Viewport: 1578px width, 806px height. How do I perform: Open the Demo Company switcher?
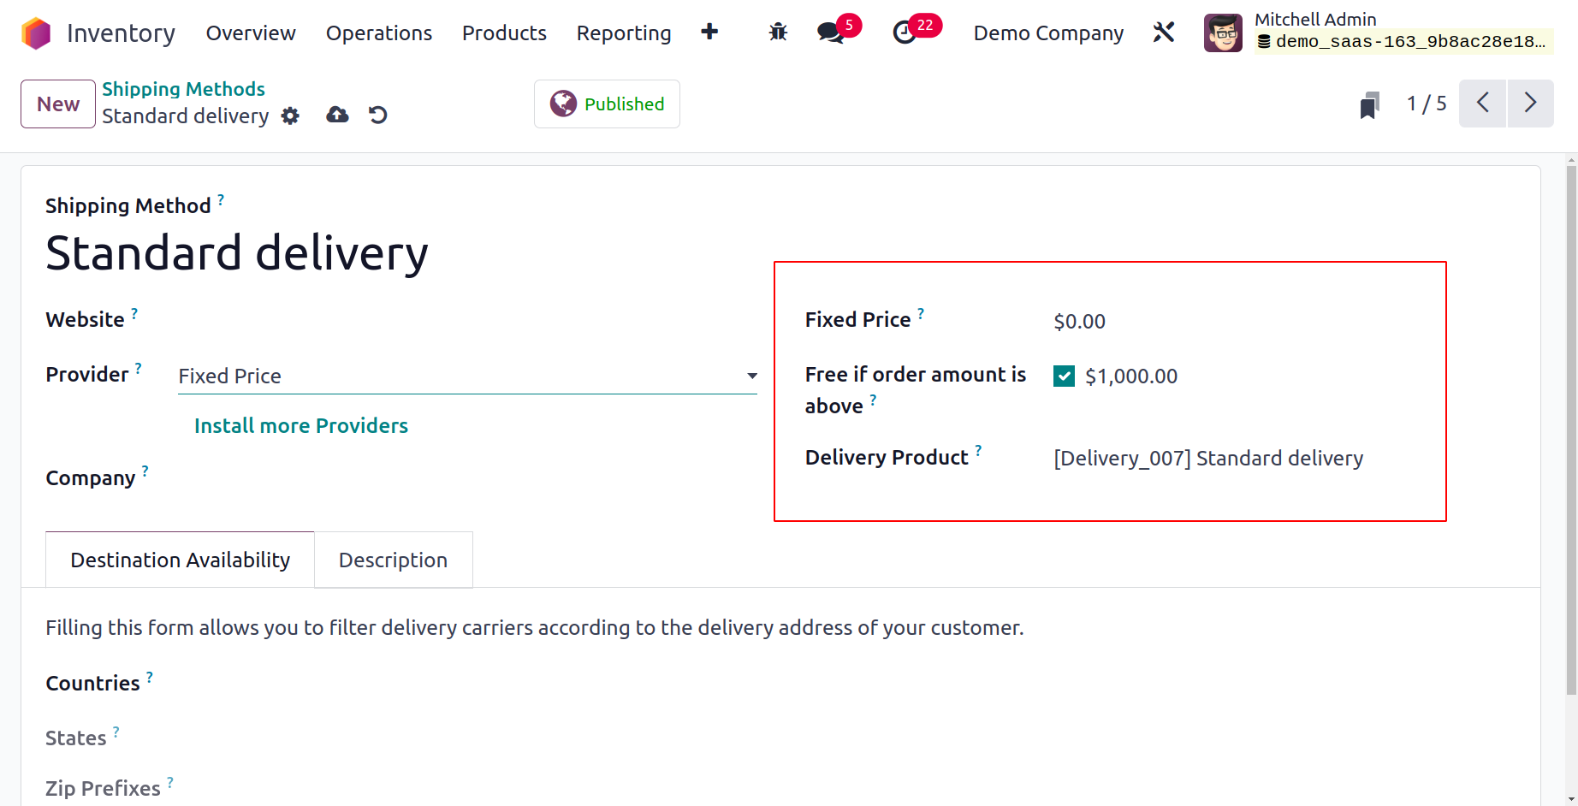coord(1048,33)
